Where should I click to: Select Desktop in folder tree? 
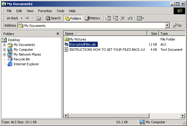coord(14,40)
